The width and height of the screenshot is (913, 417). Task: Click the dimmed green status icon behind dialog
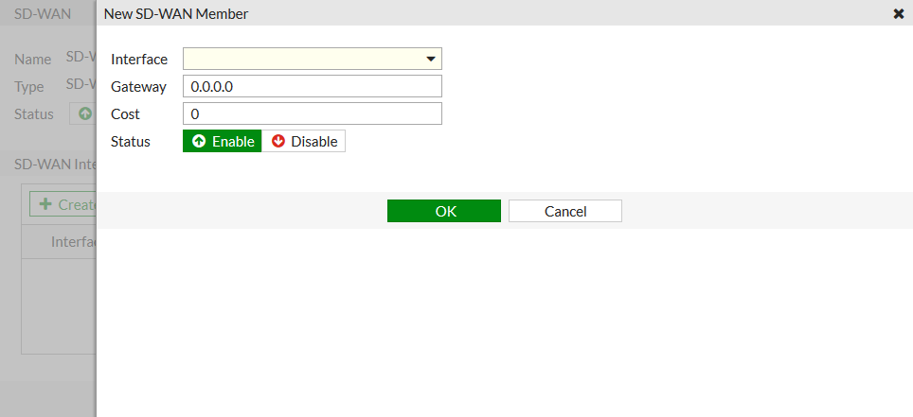click(x=85, y=113)
